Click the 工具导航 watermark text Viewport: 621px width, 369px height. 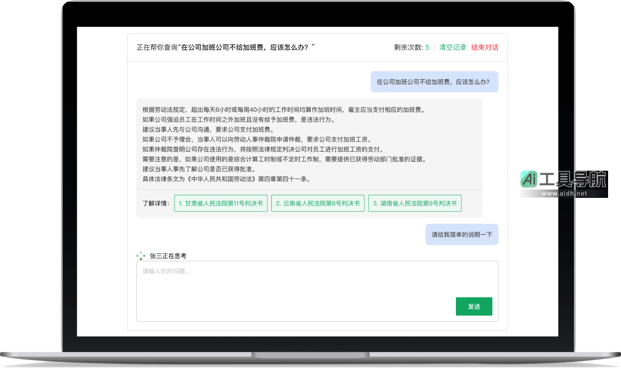click(x=573, y=179)
